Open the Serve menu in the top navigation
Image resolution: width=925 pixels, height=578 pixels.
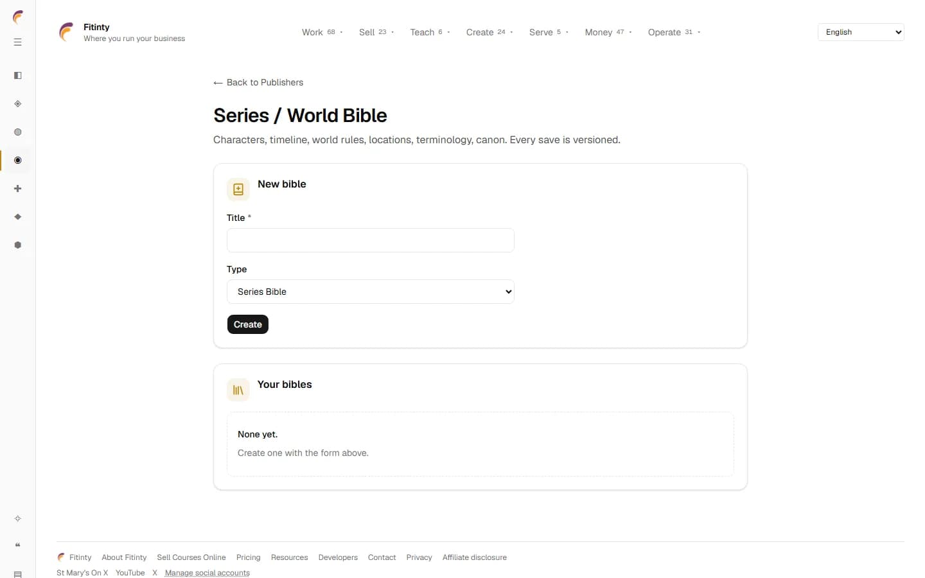point(549,32)
